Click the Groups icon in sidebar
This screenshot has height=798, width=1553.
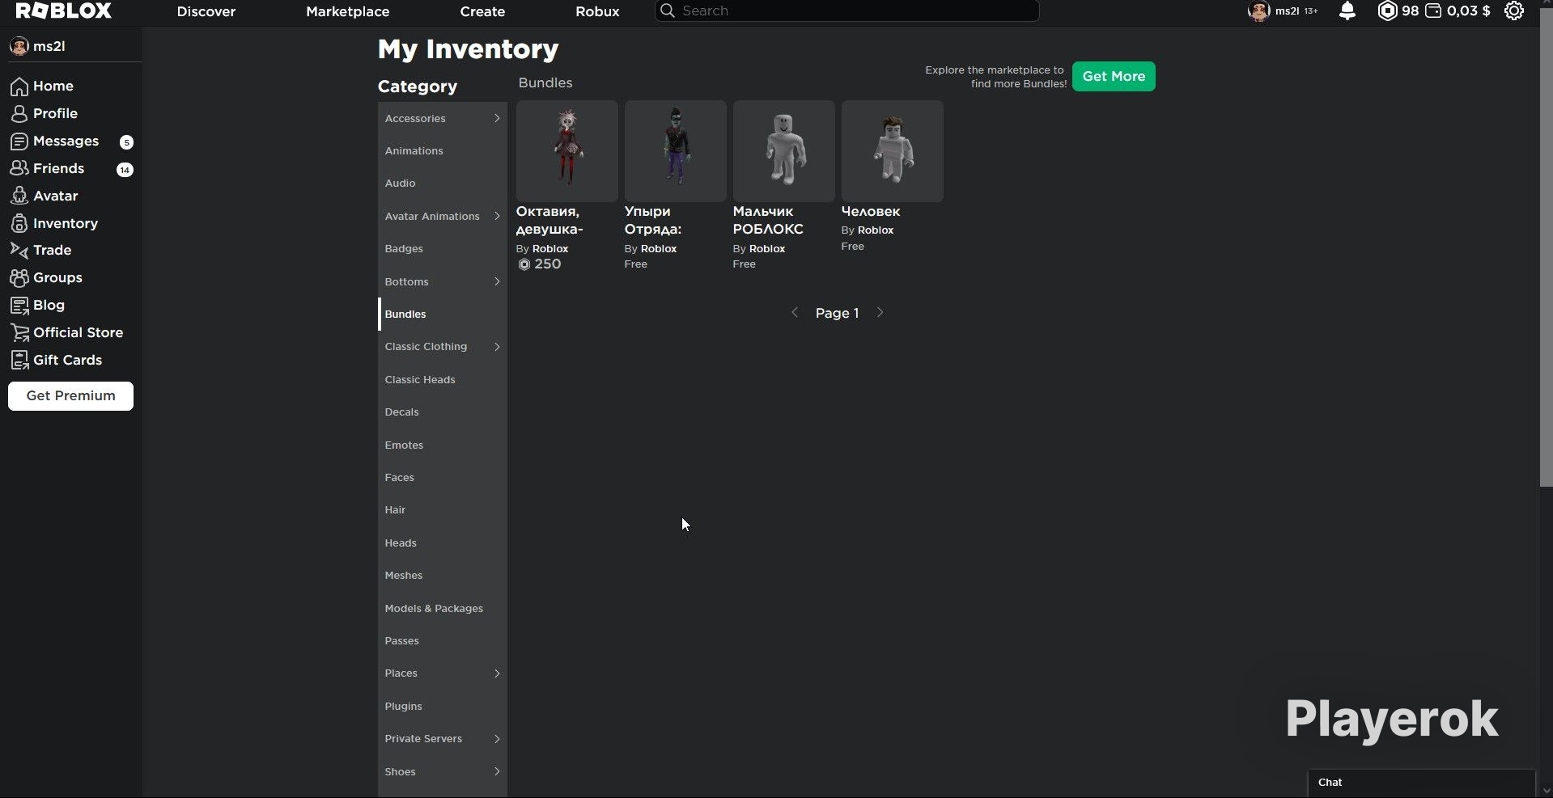[x=19, y=277]
